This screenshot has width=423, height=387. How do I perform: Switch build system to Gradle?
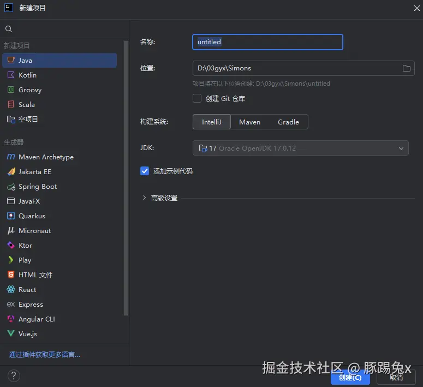pos(288,122)
